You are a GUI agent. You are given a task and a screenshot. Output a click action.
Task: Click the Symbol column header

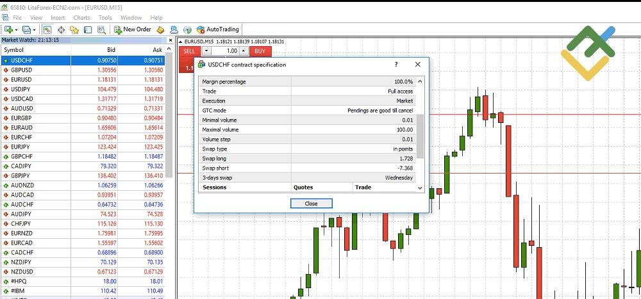[36, 50]
